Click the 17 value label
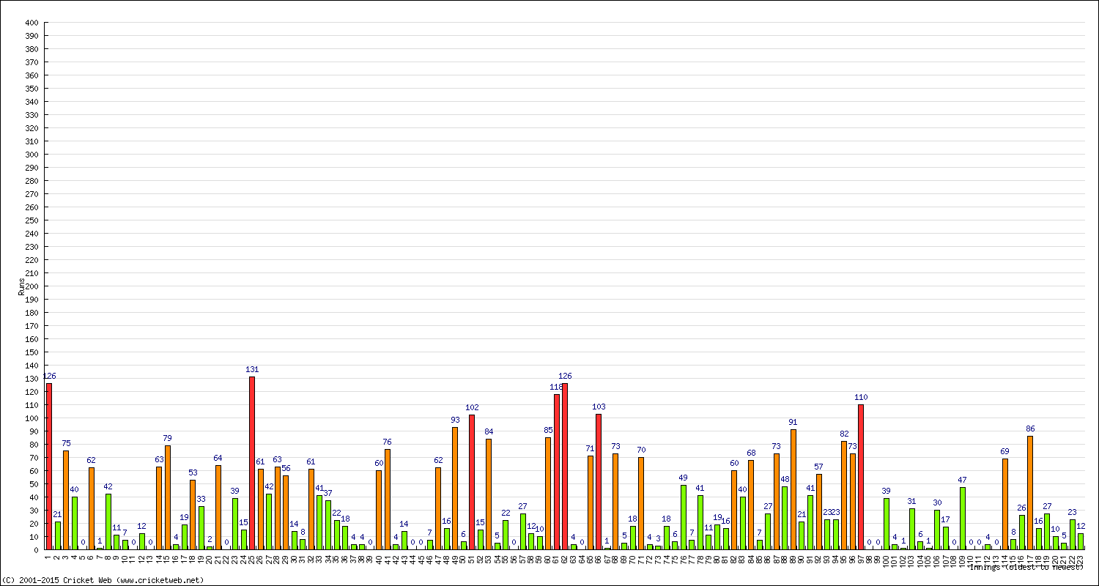The width and height of the screenshot is (1099, 586). [x=945, y=520]
